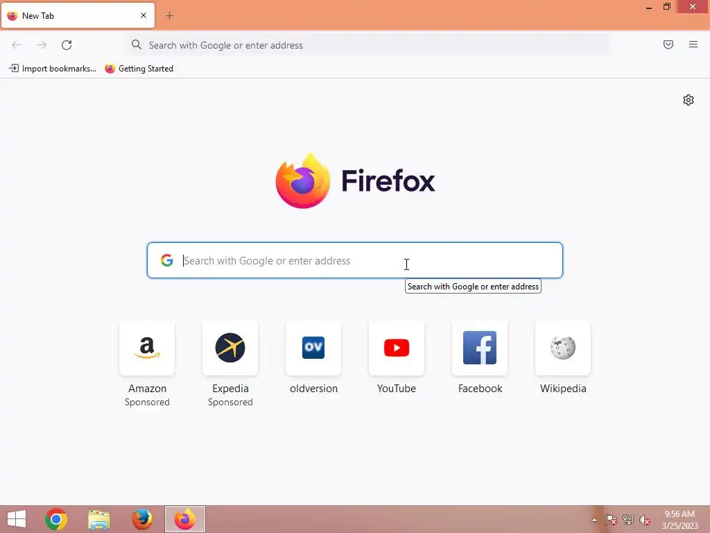Open Action Center flag icon
The width and height of the screenshot is (710, 533).
click(x=612, y=520)
